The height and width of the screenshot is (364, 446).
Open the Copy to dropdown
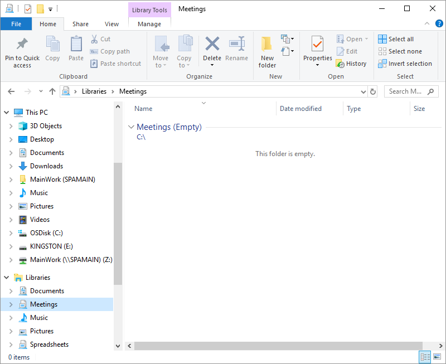click(x=184, y=52)
